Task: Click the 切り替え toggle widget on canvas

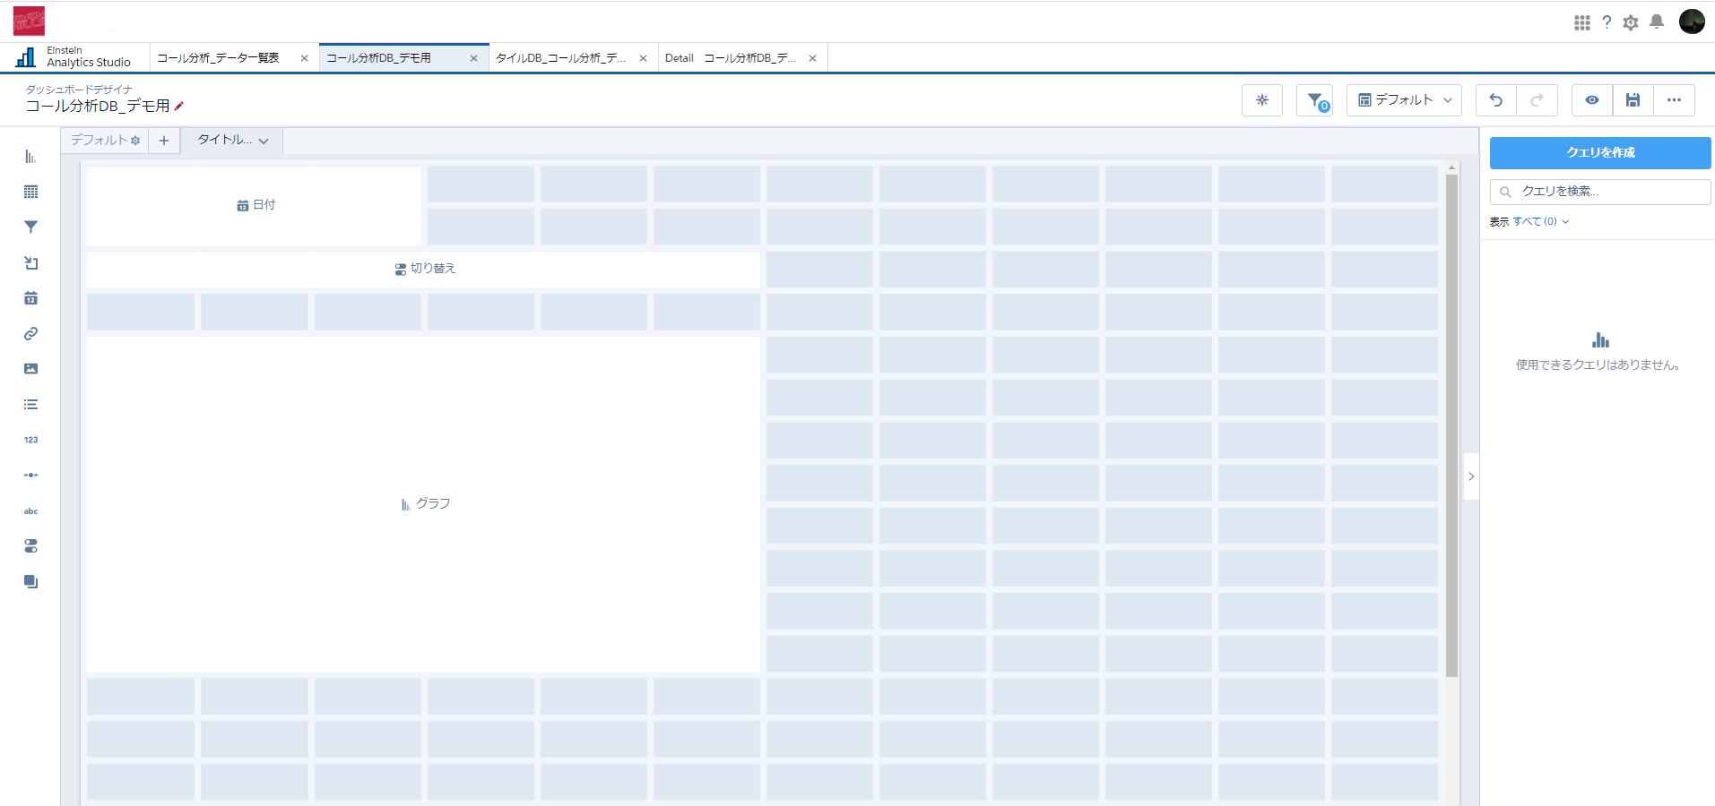Action: point(424,269)
